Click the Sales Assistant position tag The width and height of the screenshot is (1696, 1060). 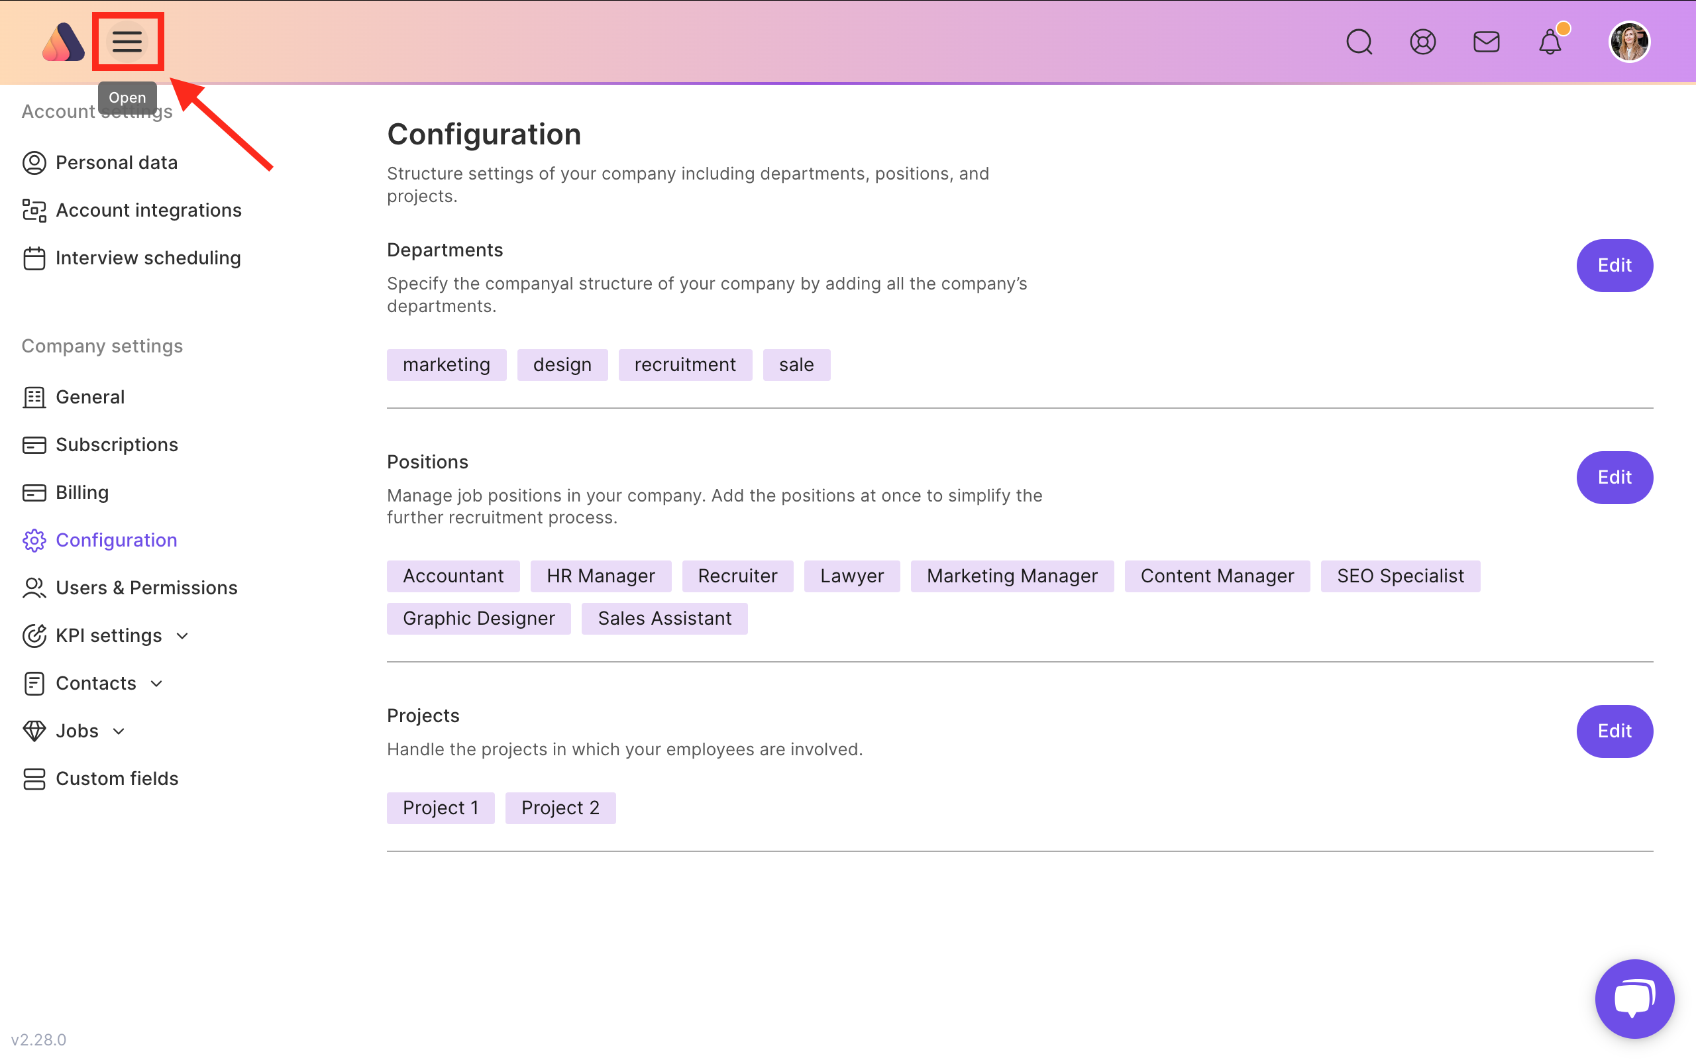tap(664, 618)
